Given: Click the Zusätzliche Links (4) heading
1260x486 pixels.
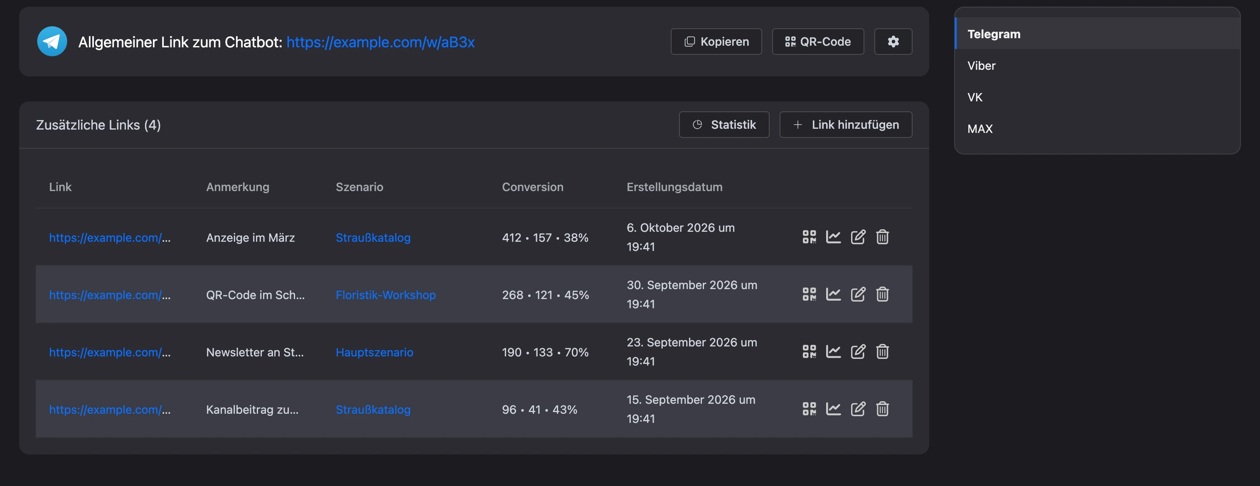Looking at the screenshot, I should pyautogui.click(x=98, y=125).
